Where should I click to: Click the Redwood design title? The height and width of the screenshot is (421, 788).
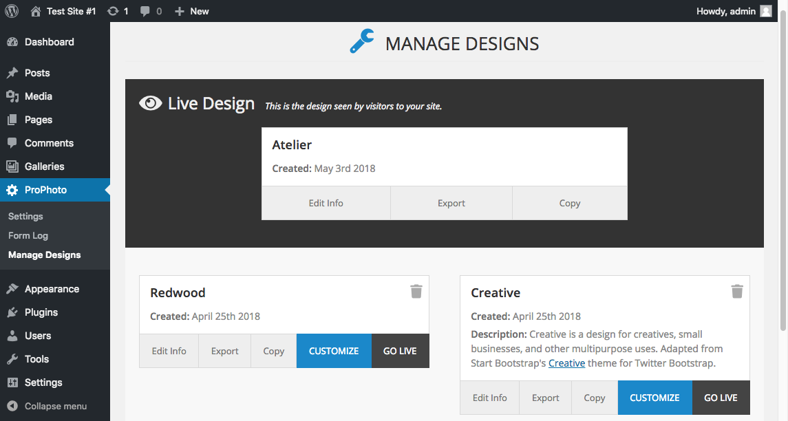pyautogui.click(x=178, y=292)
